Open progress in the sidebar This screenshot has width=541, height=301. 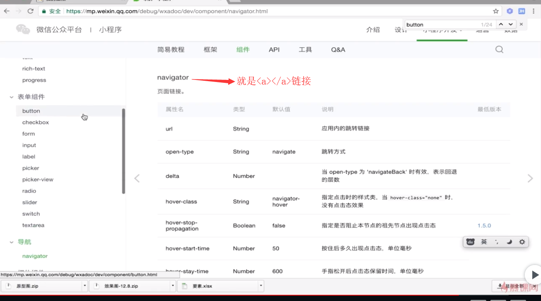click(34, 80)
